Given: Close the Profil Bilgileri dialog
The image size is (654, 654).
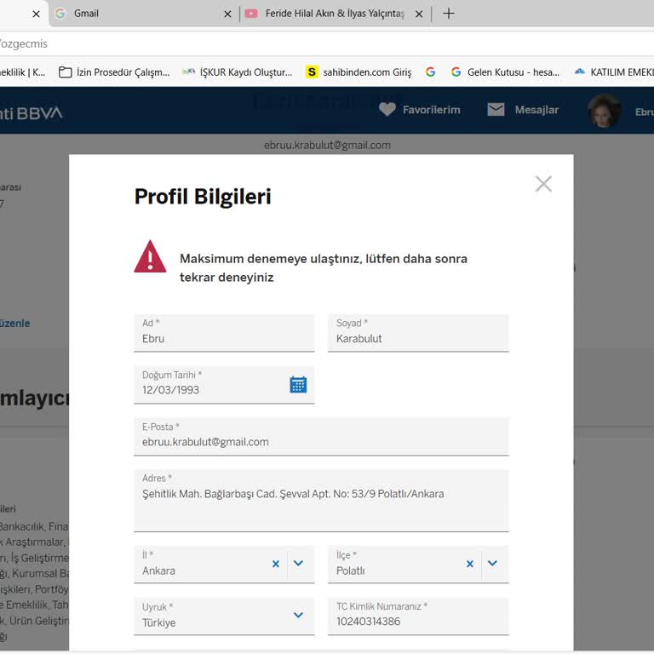Looking at the screenshot, I should 543,184.
